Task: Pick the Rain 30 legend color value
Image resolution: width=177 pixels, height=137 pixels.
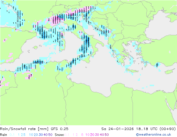Action: pyautogui.click(x=41, y=135)
